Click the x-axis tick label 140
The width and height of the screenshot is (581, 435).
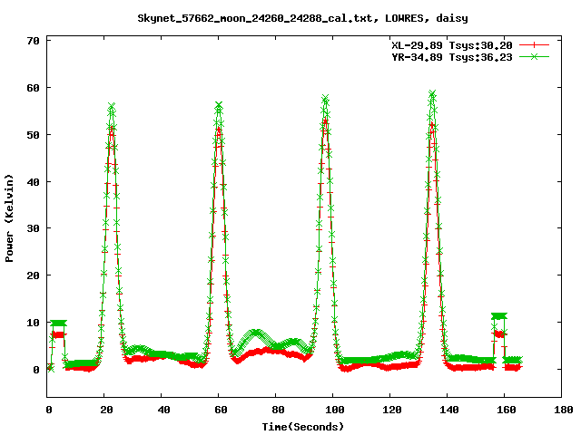[449, 410]
